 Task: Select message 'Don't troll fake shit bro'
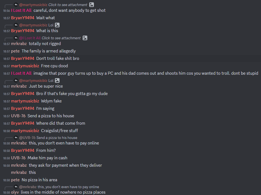click(x=130, y=58)
